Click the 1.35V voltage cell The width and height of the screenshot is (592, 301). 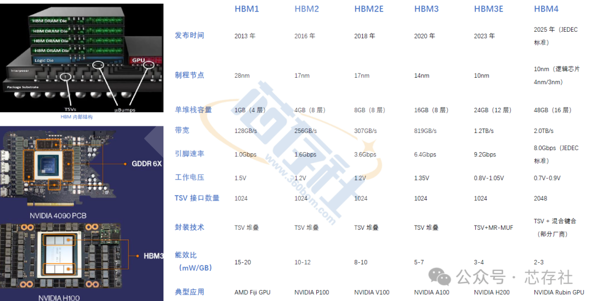click(422, 178)
